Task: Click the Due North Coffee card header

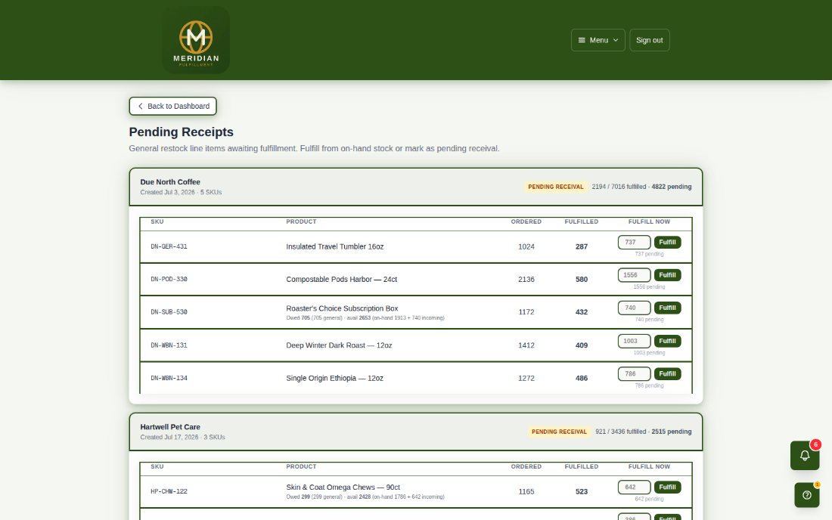Action: pyautogui.click(x=415, y=187)
